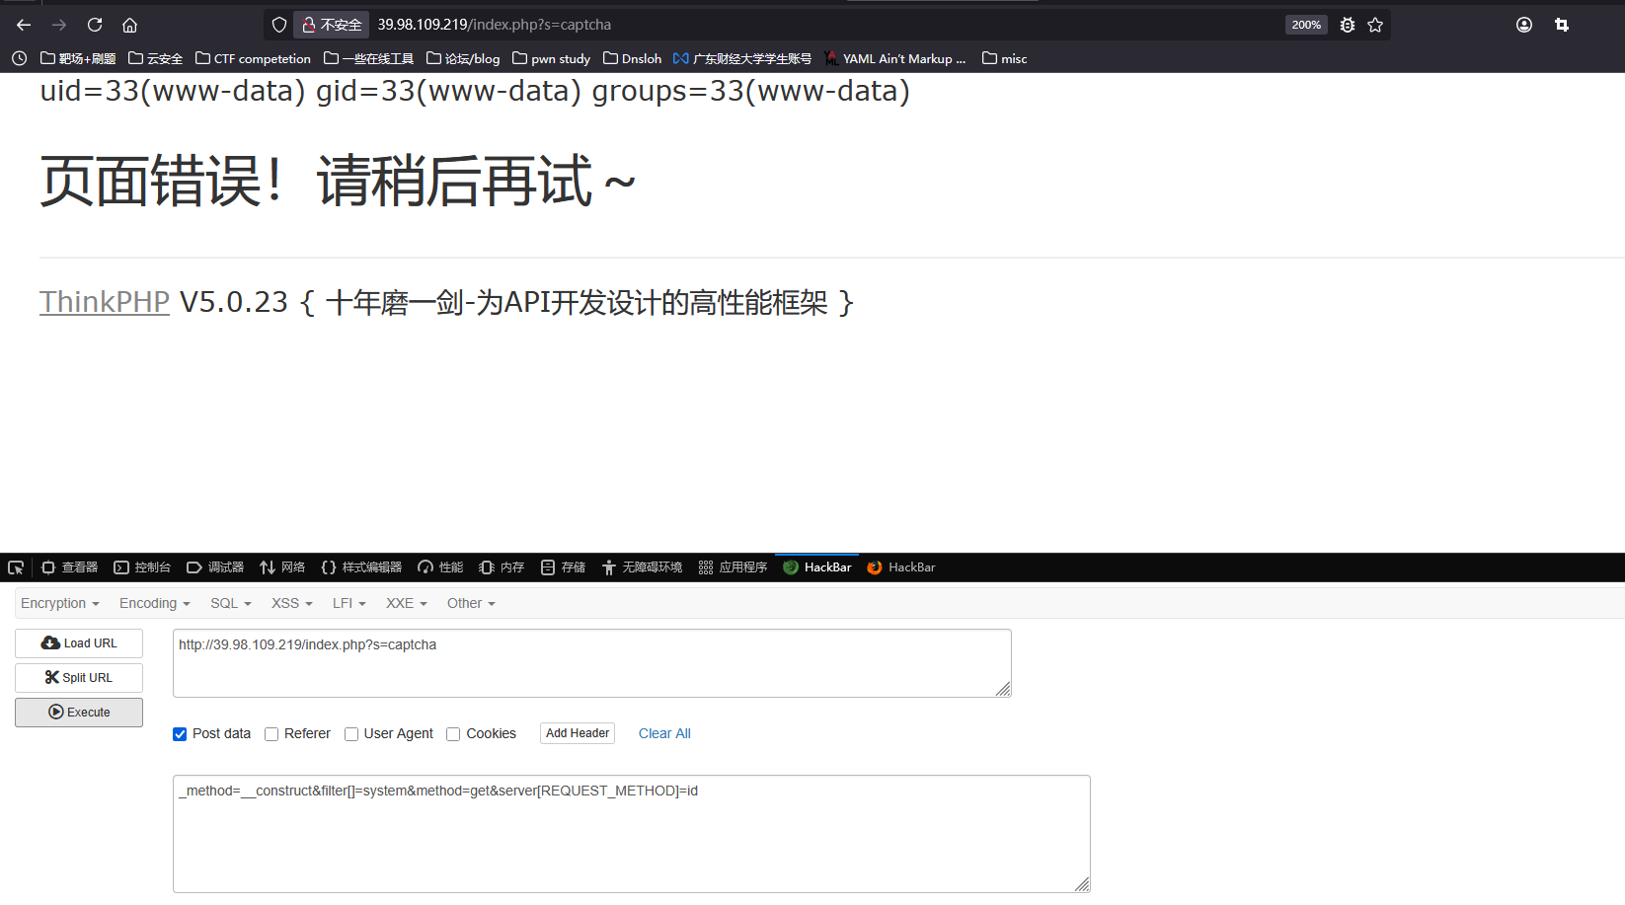Click the 不安全 lock indicator
The width and height of the screenshot is (1625, 905).
tap(332, 25)
